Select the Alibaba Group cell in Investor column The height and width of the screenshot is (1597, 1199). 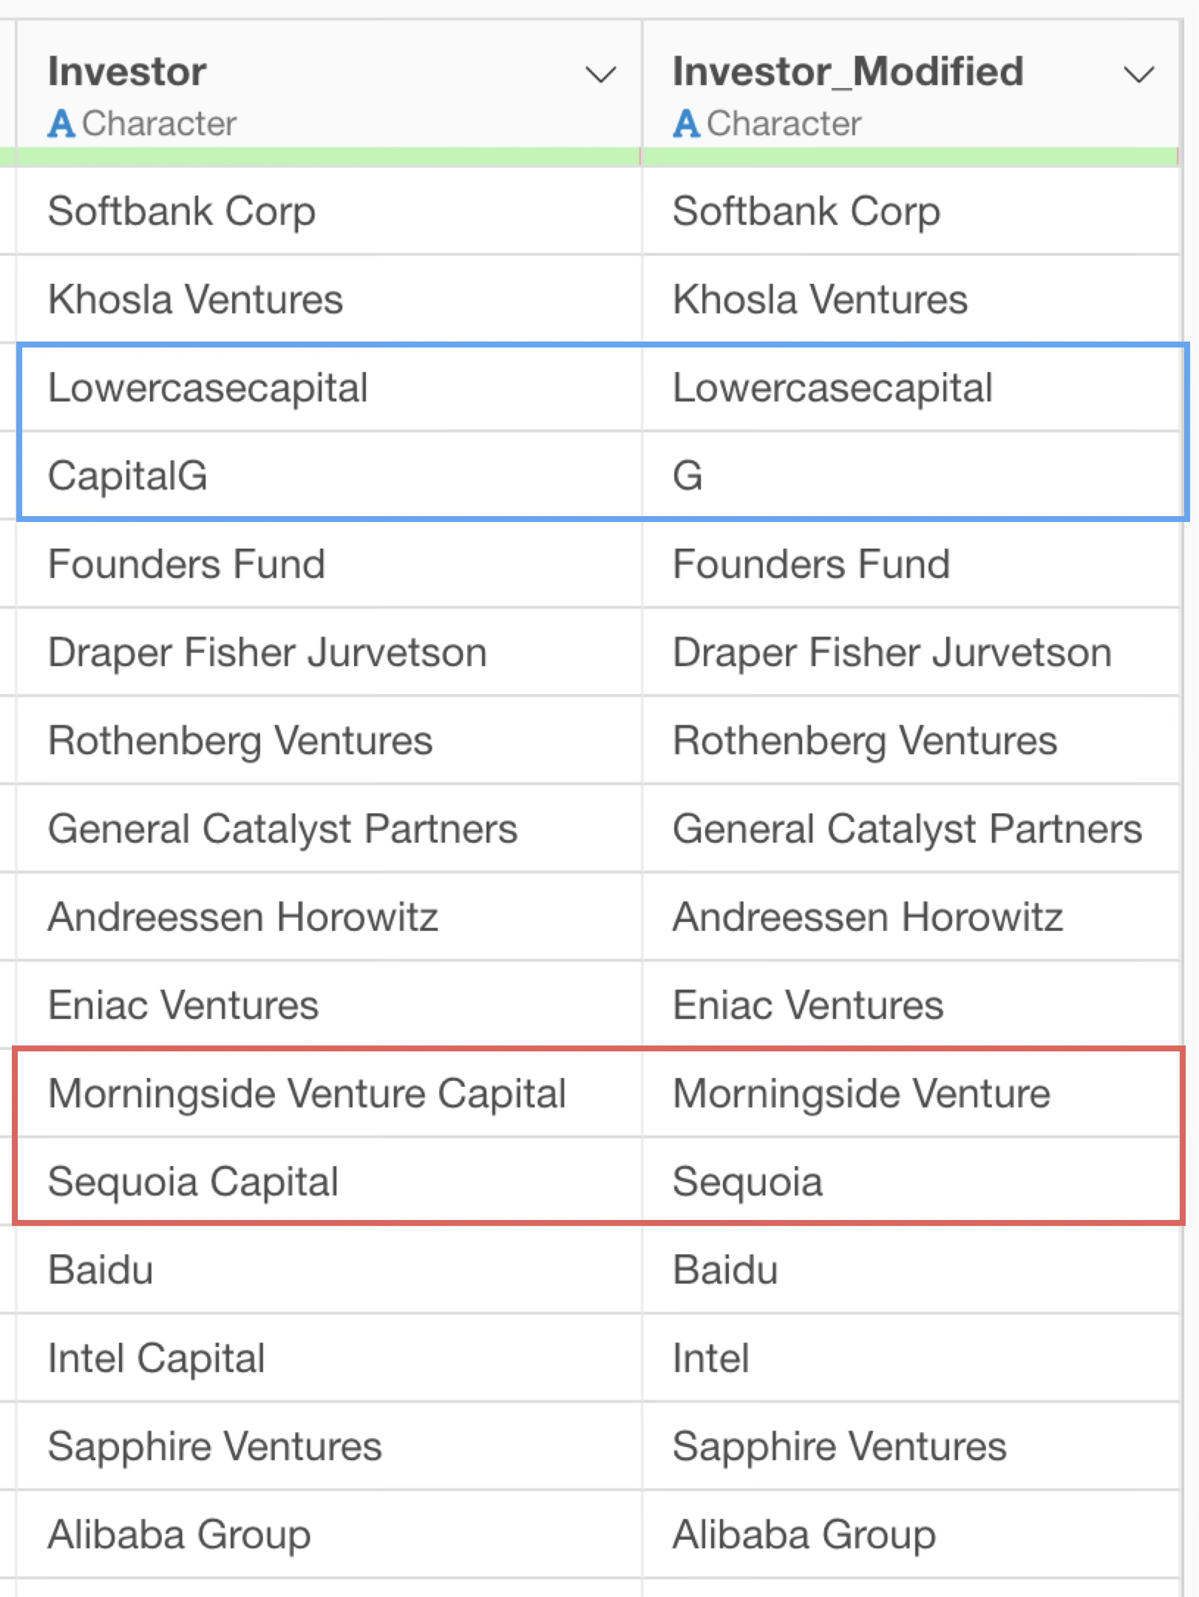(x=179, y=1535)
